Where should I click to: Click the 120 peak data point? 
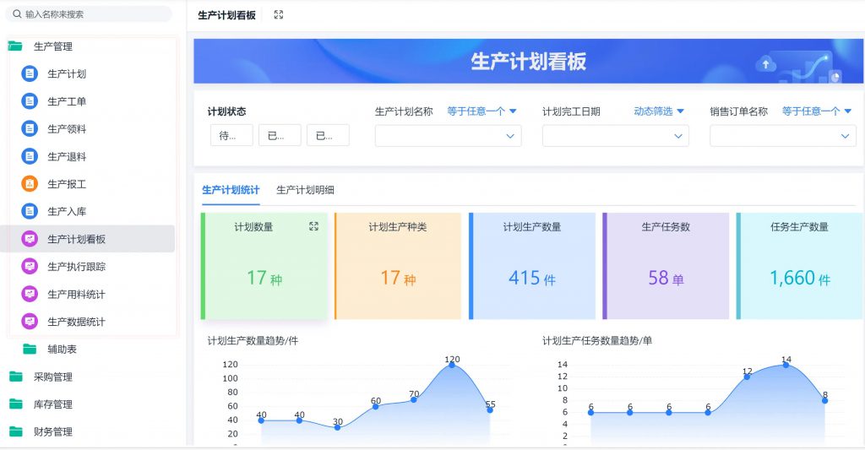click(x=452, y=365)
